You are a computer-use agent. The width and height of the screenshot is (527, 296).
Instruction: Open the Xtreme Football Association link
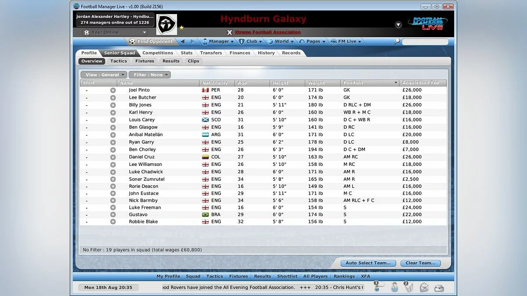[267, 32]
